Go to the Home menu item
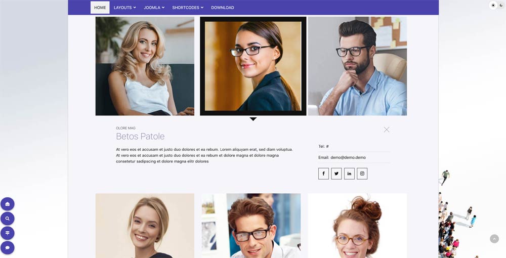The image size is (506, 258). tap(100, 8)
